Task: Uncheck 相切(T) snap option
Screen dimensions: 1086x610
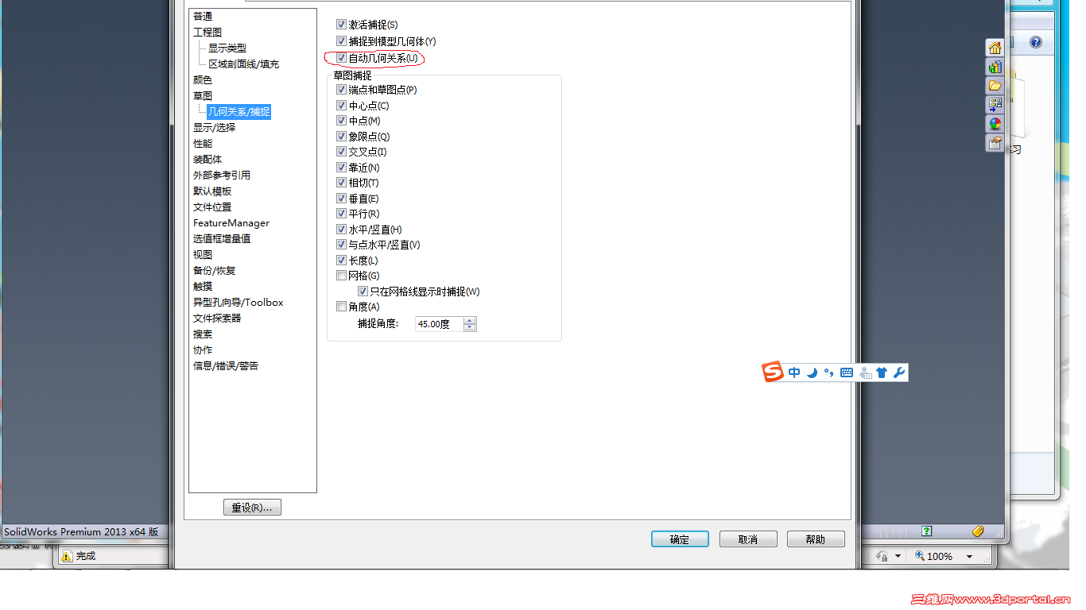Action: point(342,183)
